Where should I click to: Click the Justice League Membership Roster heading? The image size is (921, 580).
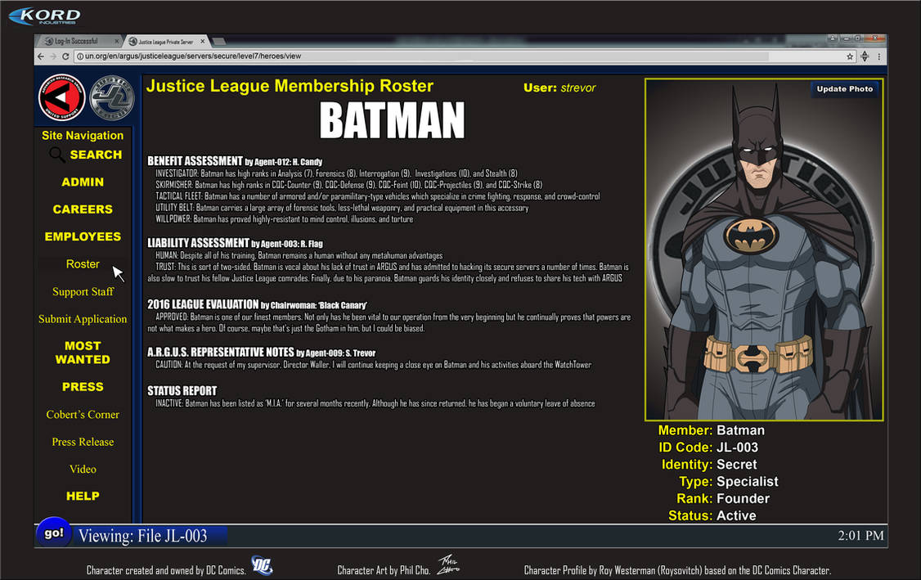point(290,86)
